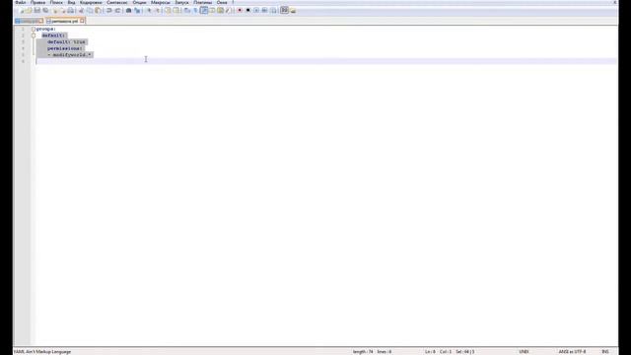Open the Правка menu

pos(37,2)
